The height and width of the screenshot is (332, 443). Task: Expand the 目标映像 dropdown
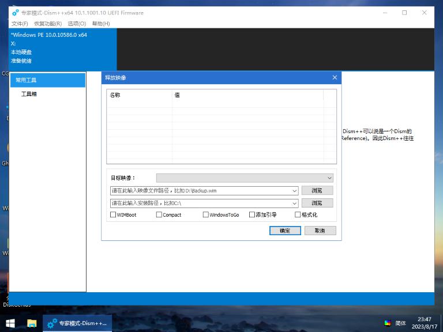245,178
